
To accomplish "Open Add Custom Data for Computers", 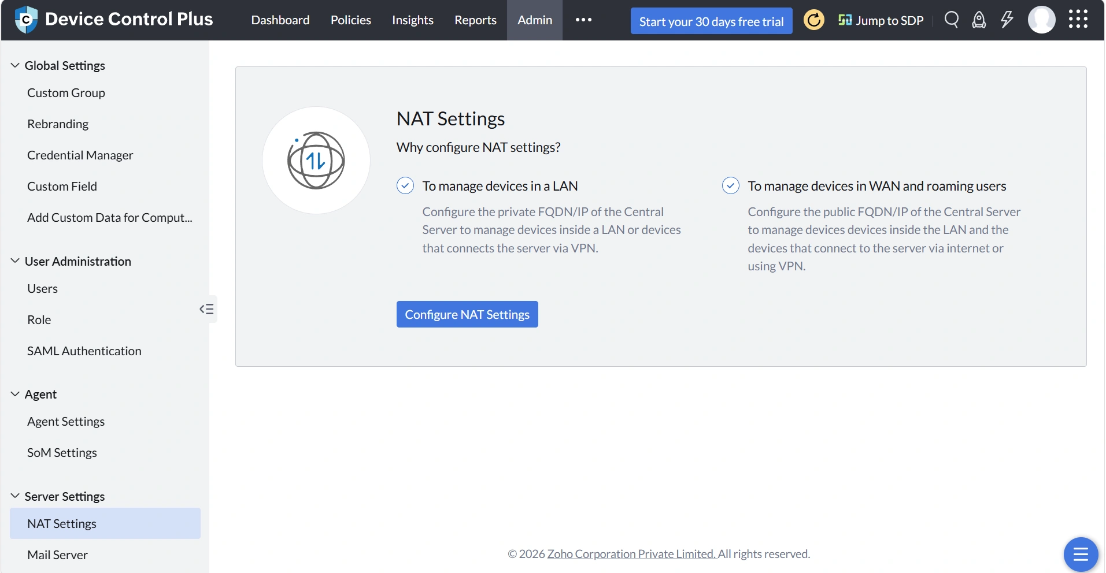I will [110, 218].
